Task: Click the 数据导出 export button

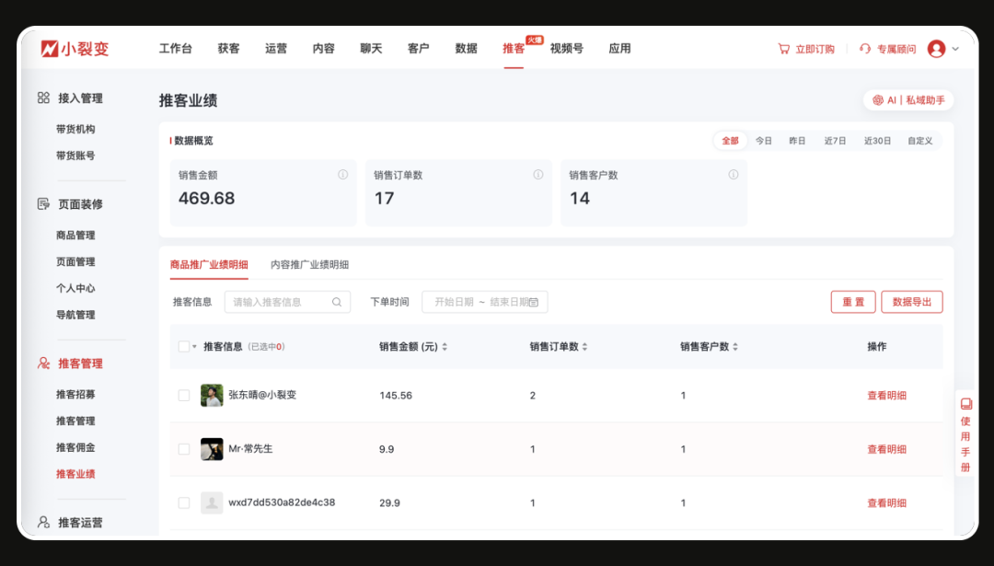Action: pyautogui.click(x=911, y=301)
